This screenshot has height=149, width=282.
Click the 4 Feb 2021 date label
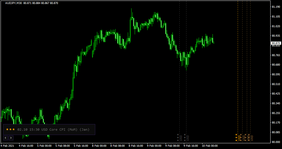coord(8,146)
